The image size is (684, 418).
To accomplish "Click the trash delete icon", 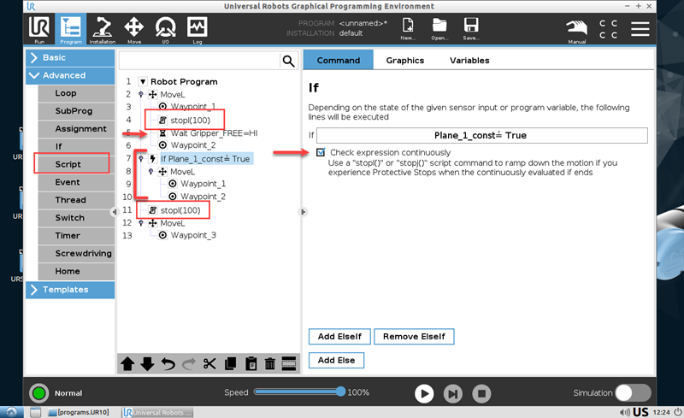I will coord(270,363).
